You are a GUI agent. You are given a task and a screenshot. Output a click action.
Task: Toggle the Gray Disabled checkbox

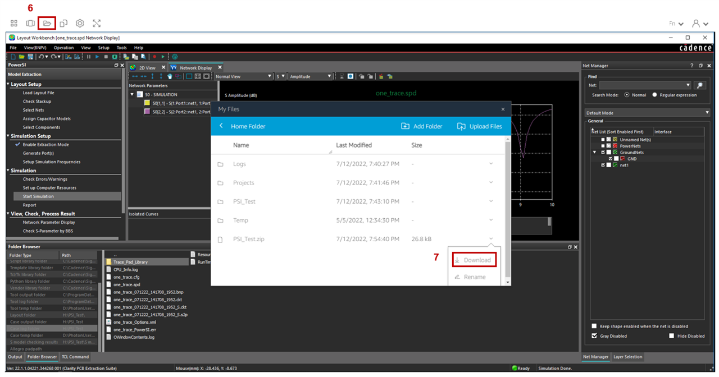click(595, 336)
